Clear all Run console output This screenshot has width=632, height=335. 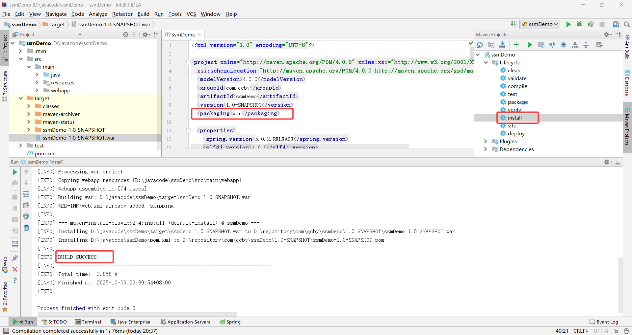click(26, 228)
